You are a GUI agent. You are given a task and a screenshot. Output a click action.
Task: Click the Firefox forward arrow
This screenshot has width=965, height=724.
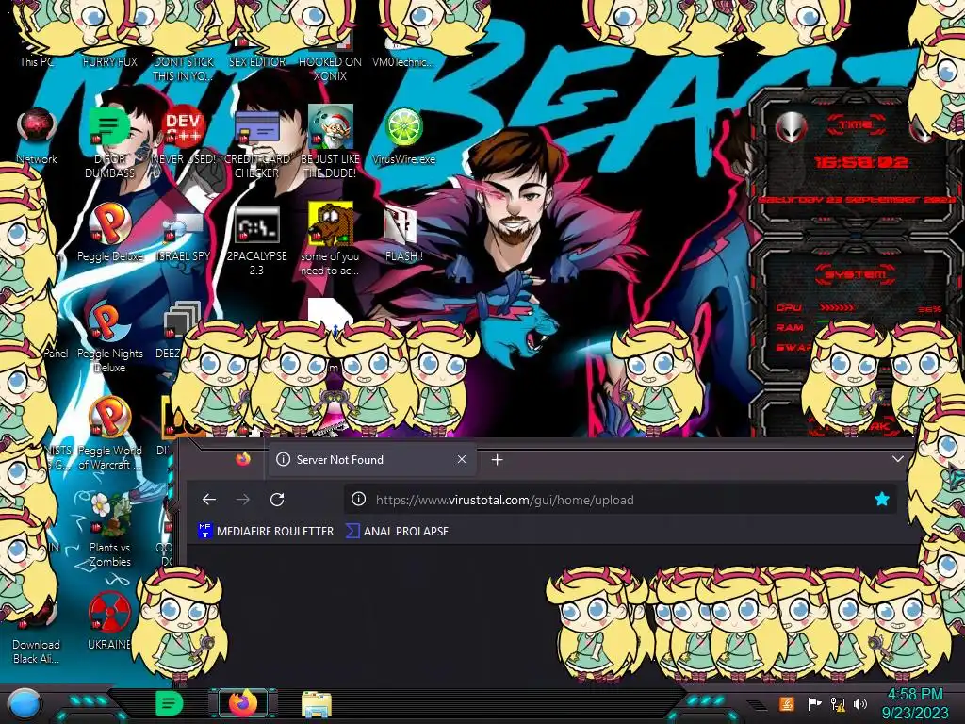click(243, 500)
